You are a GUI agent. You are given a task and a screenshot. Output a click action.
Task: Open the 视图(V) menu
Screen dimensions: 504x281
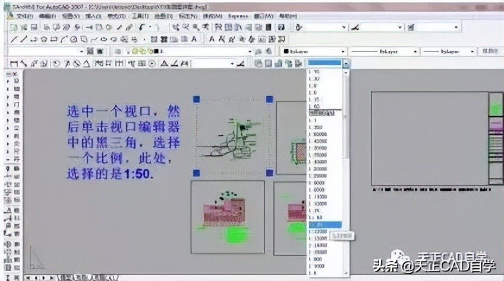pyautogui.click(x=71, y=17)
